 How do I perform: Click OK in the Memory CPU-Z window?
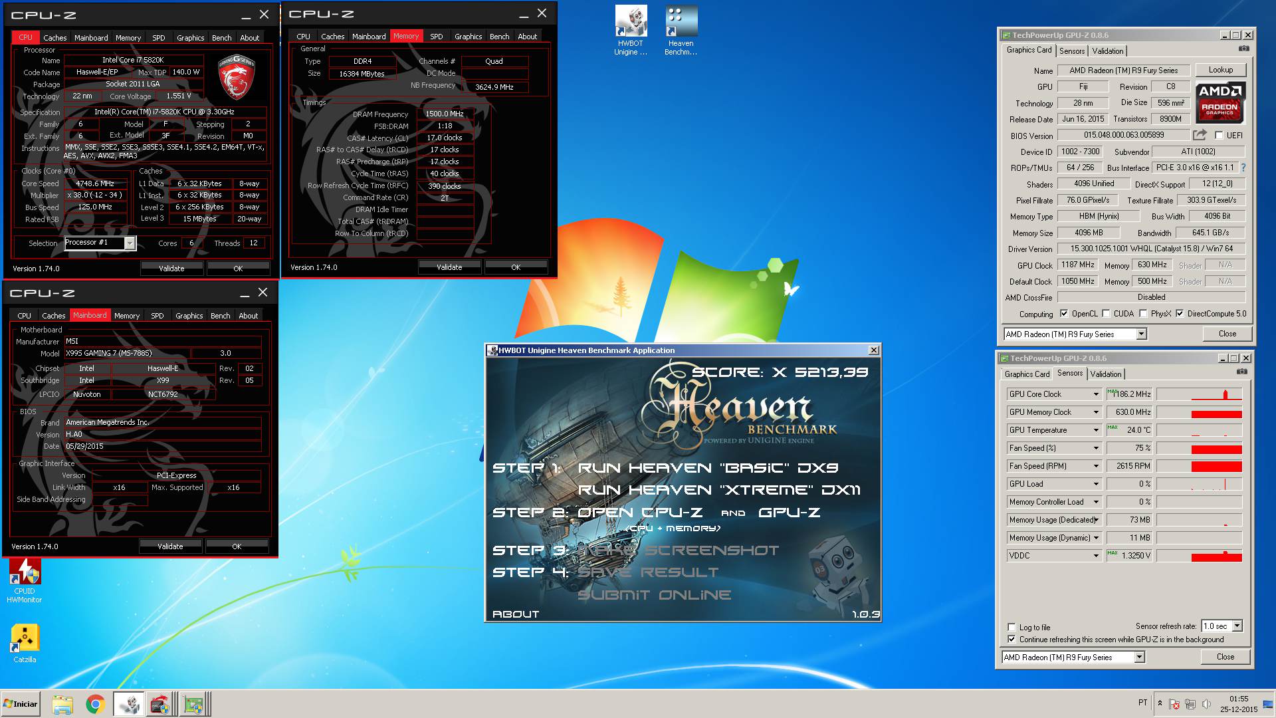click(x=516, y=267)
